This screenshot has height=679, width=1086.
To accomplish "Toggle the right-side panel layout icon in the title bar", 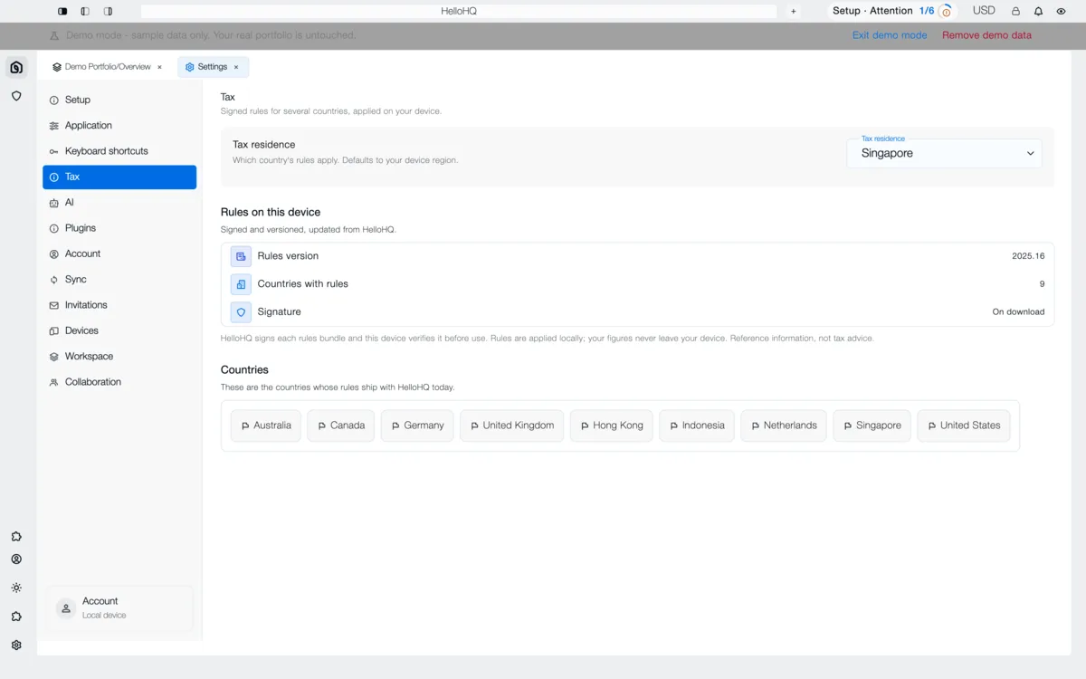I will (108, 11).
